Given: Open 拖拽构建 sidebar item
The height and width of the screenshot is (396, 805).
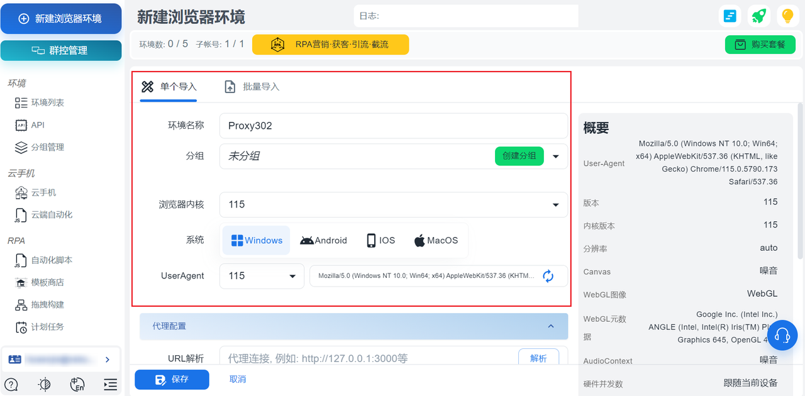Looking at the screenshot, I should (39, 304).
